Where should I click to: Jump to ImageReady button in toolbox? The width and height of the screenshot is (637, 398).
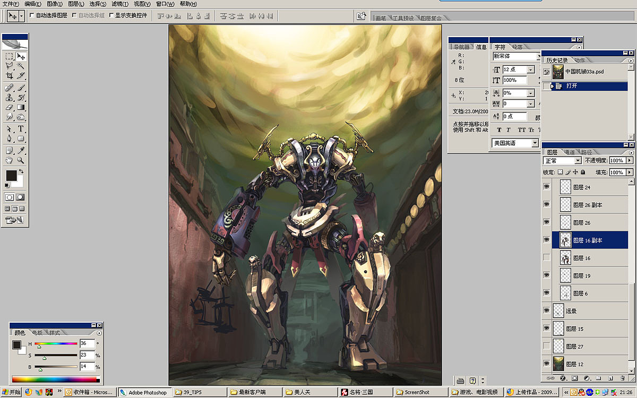tap(15, 220)
